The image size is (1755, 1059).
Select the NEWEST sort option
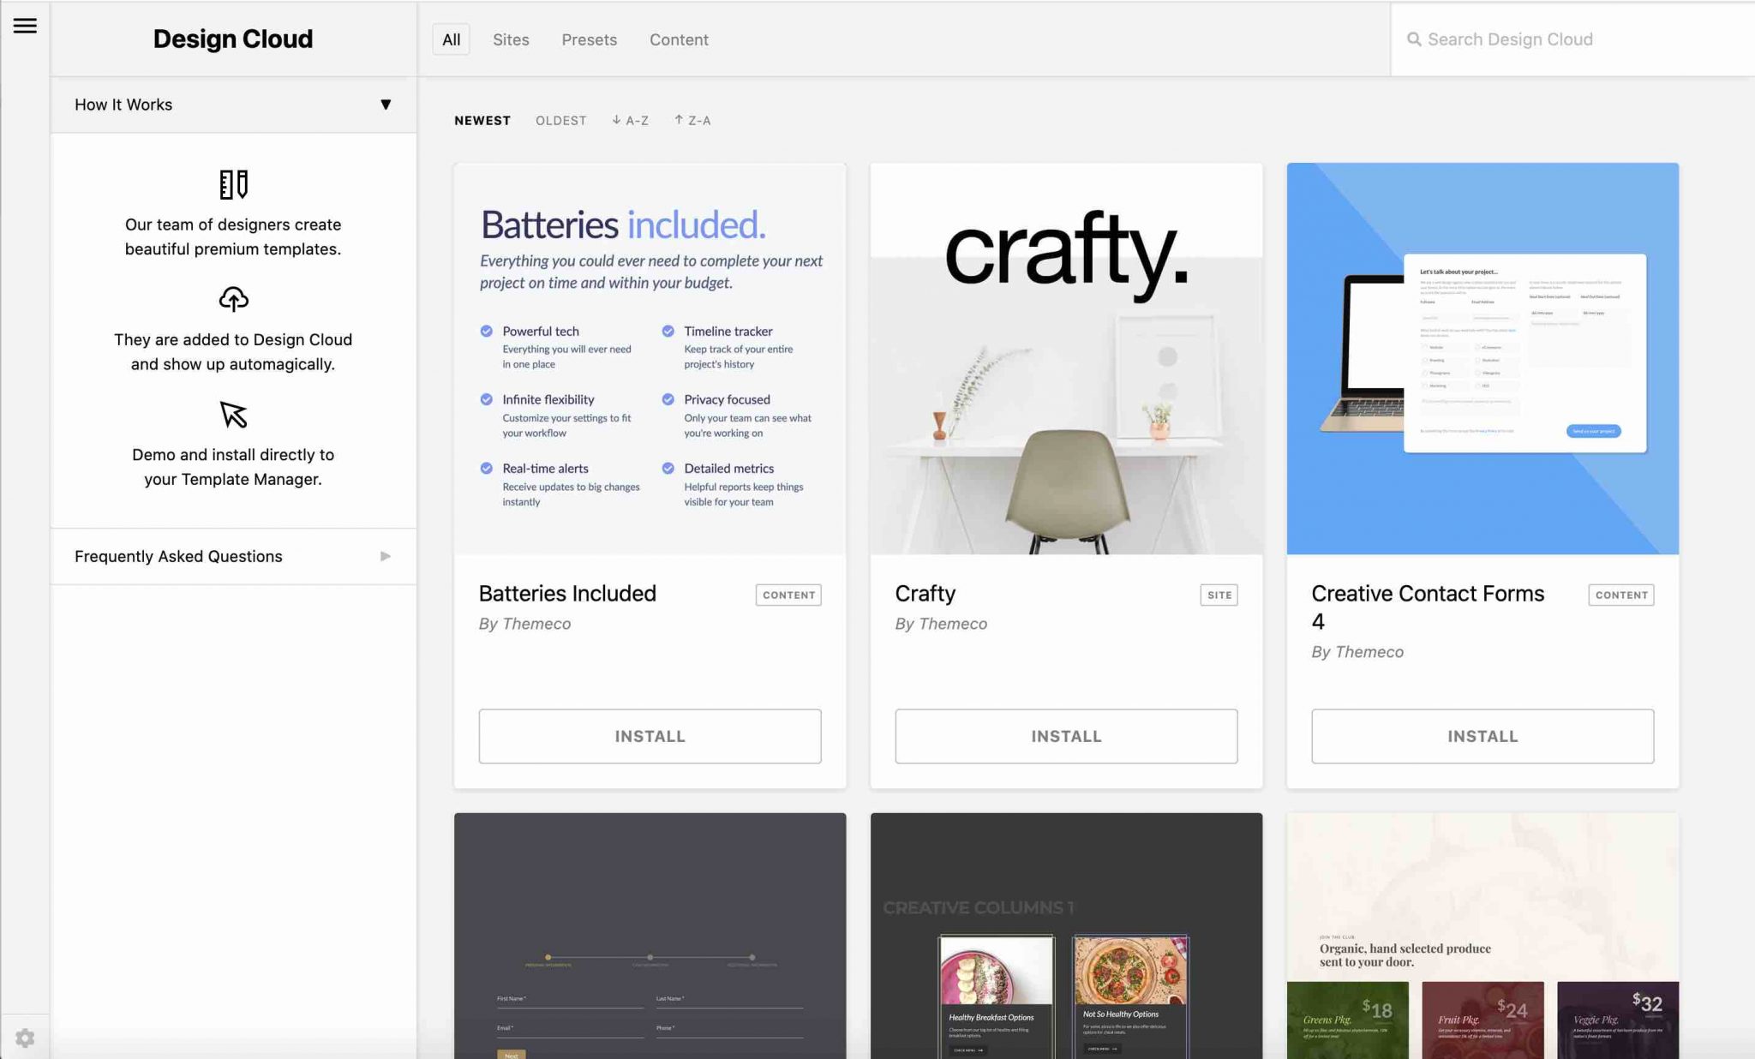[x=482, y=120]
